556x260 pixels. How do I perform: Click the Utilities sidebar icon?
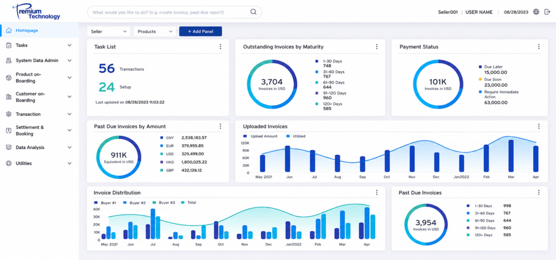click(x=9, y=163)
